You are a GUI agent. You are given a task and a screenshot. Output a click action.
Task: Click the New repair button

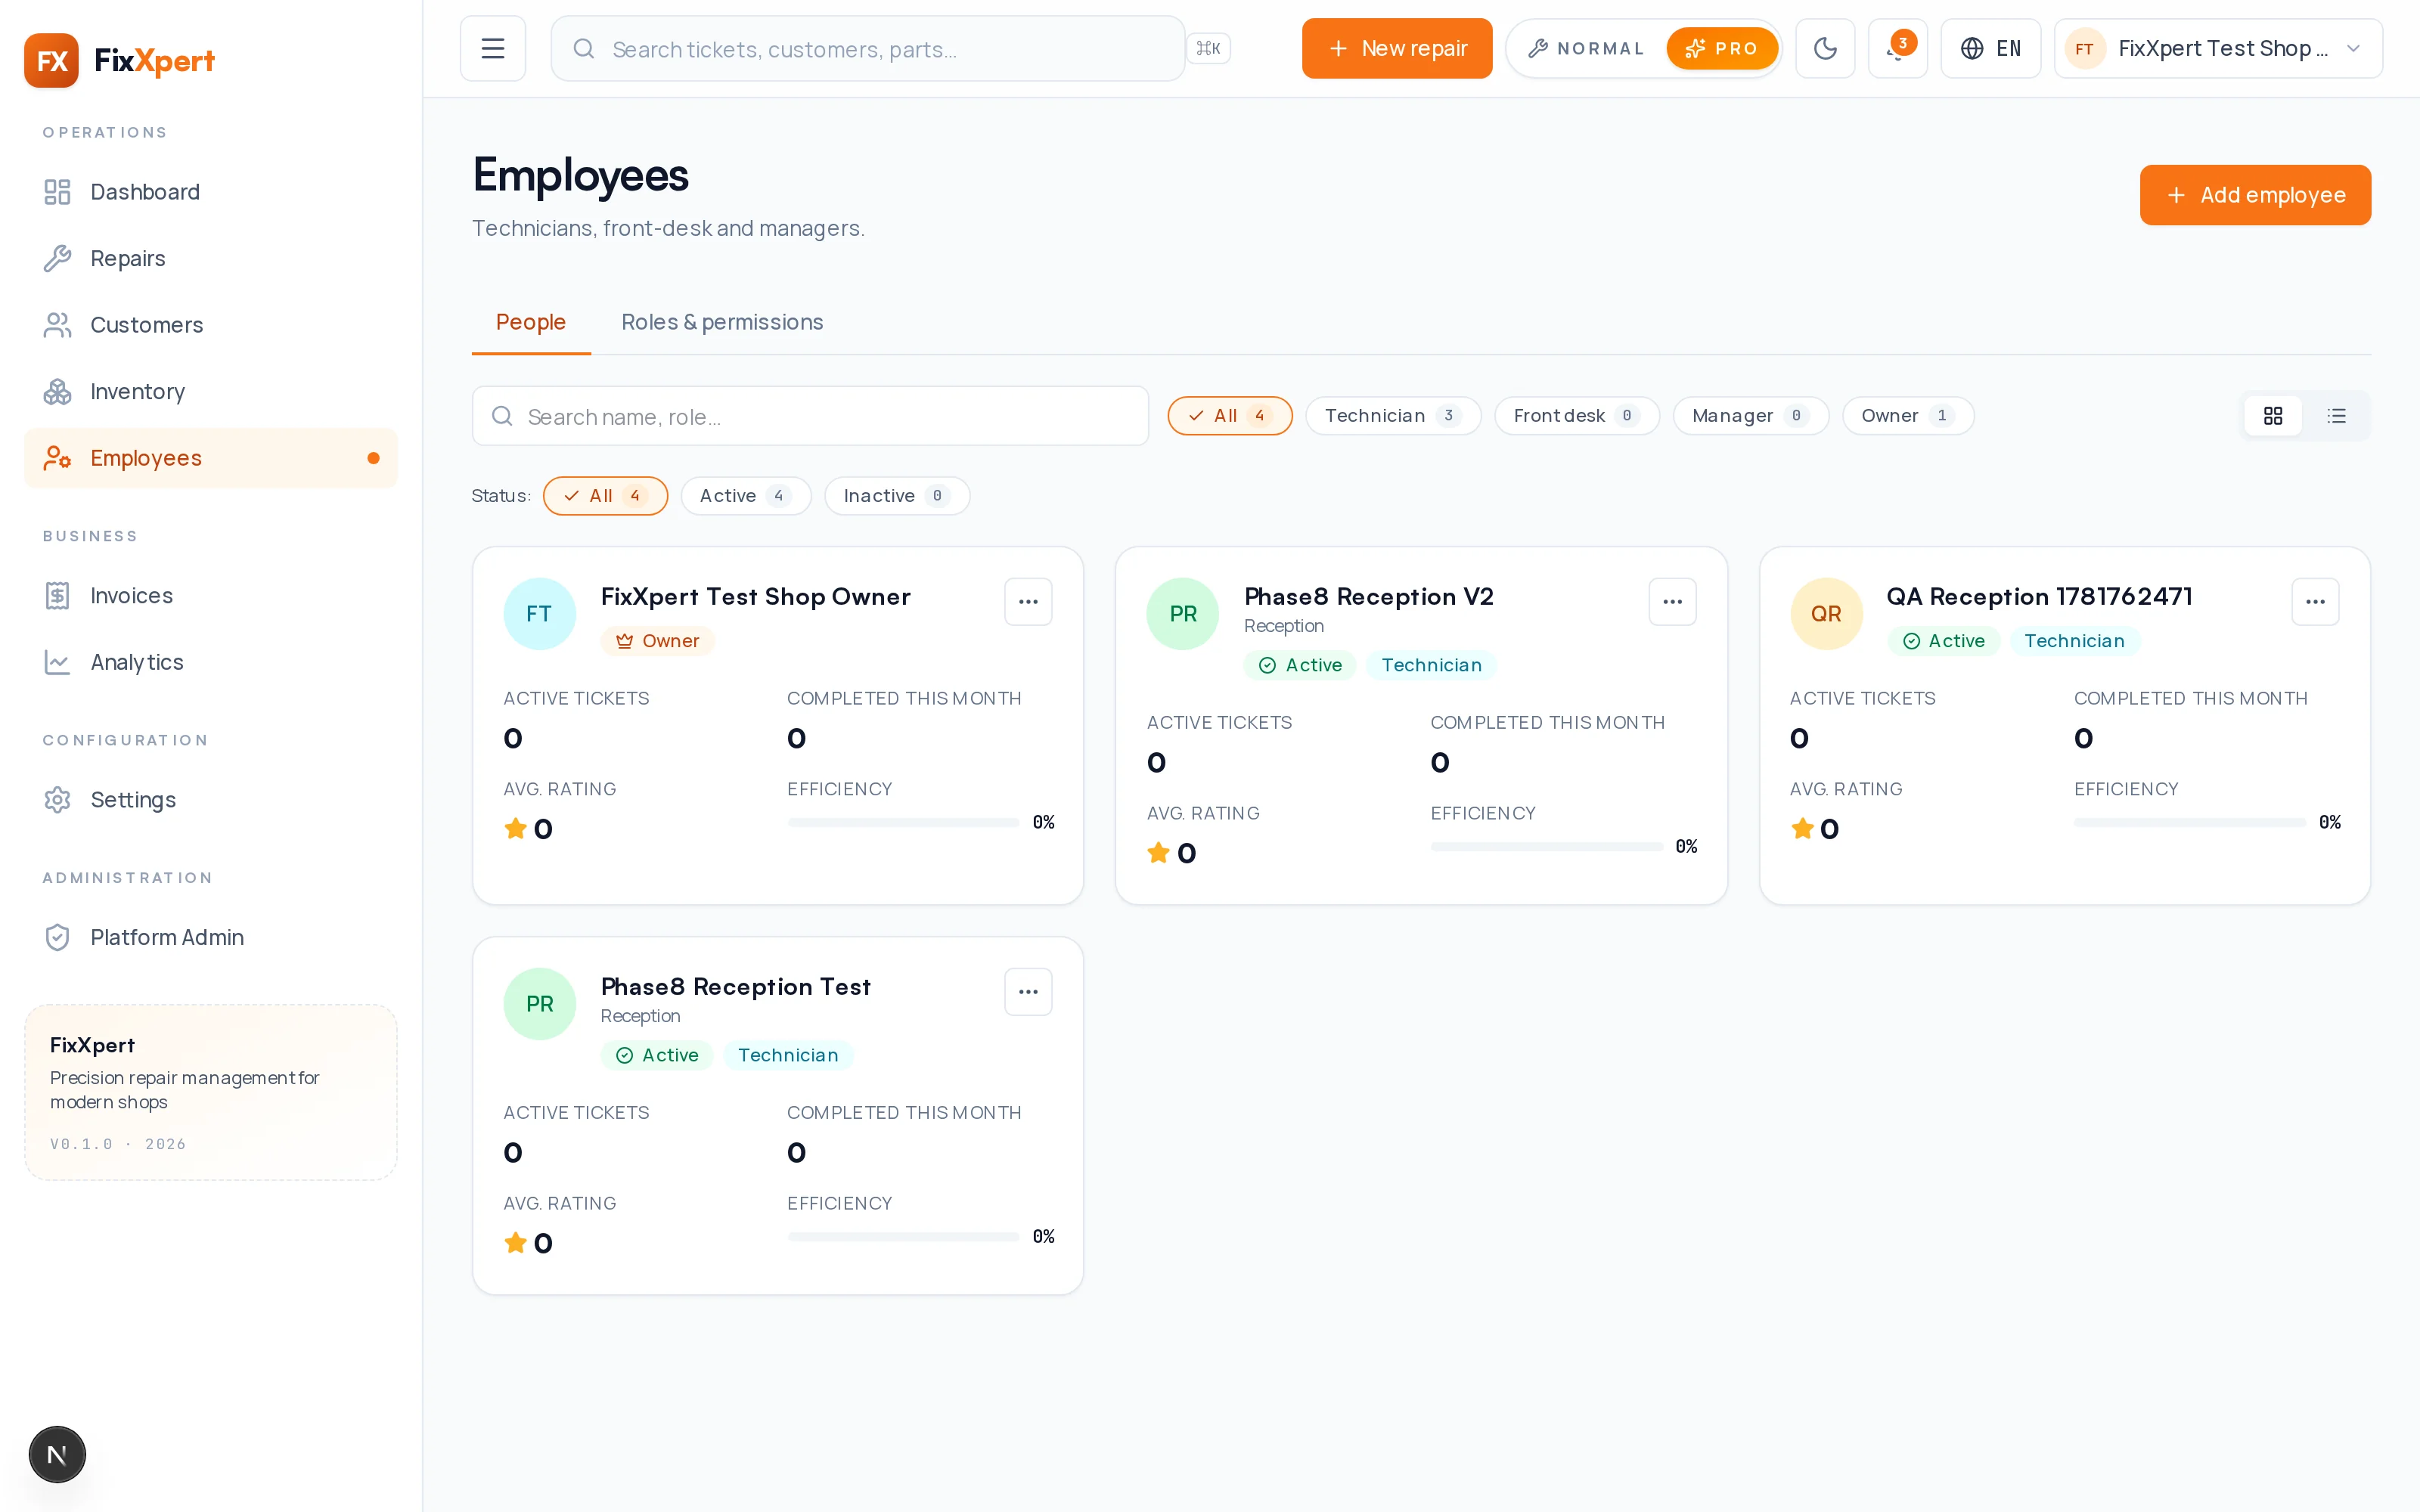tap(1397, 48)
